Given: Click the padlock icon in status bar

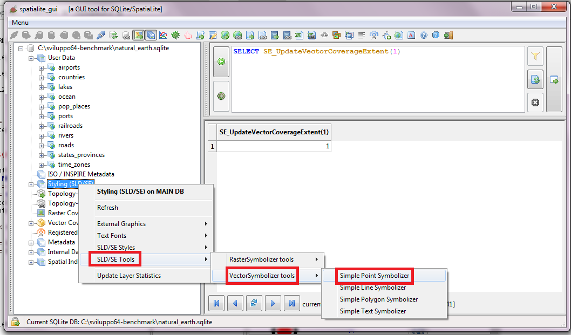Looking at the screenshot, I should tap(15, 322).
